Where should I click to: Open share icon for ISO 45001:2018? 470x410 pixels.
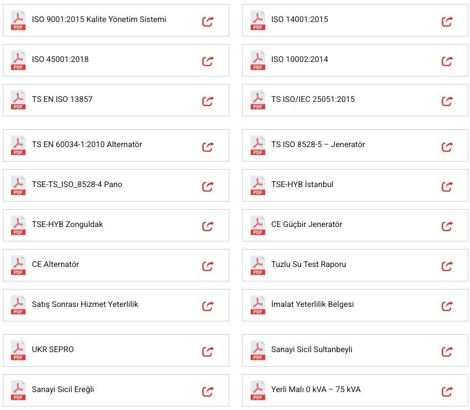(208, 61)
